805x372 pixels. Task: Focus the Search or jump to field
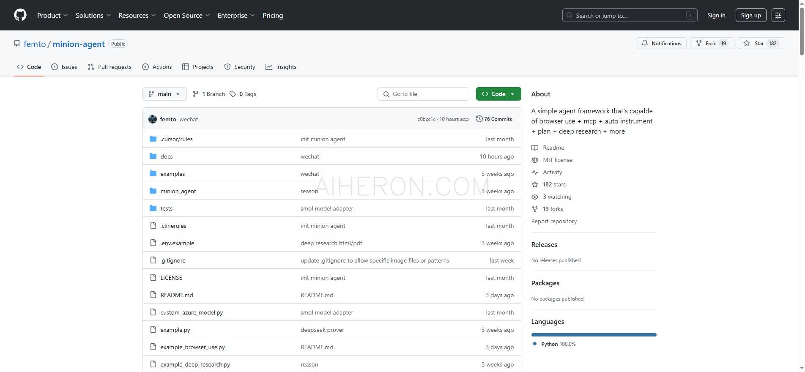630,15
